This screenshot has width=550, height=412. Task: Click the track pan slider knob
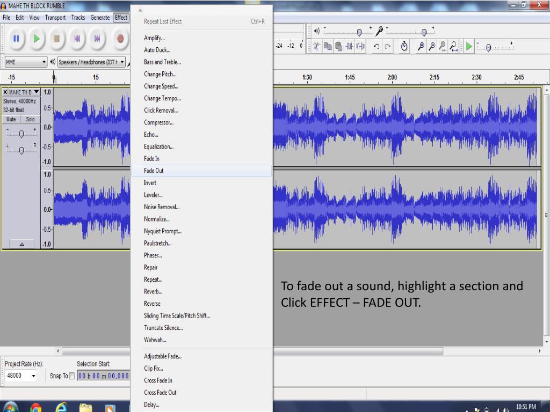pyautogui.click(x=21, y=150)
